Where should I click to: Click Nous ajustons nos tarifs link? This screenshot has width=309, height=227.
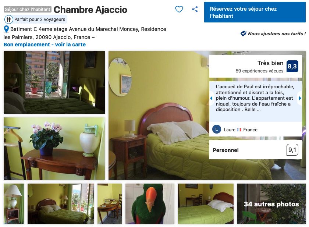(x=277, y=34)
